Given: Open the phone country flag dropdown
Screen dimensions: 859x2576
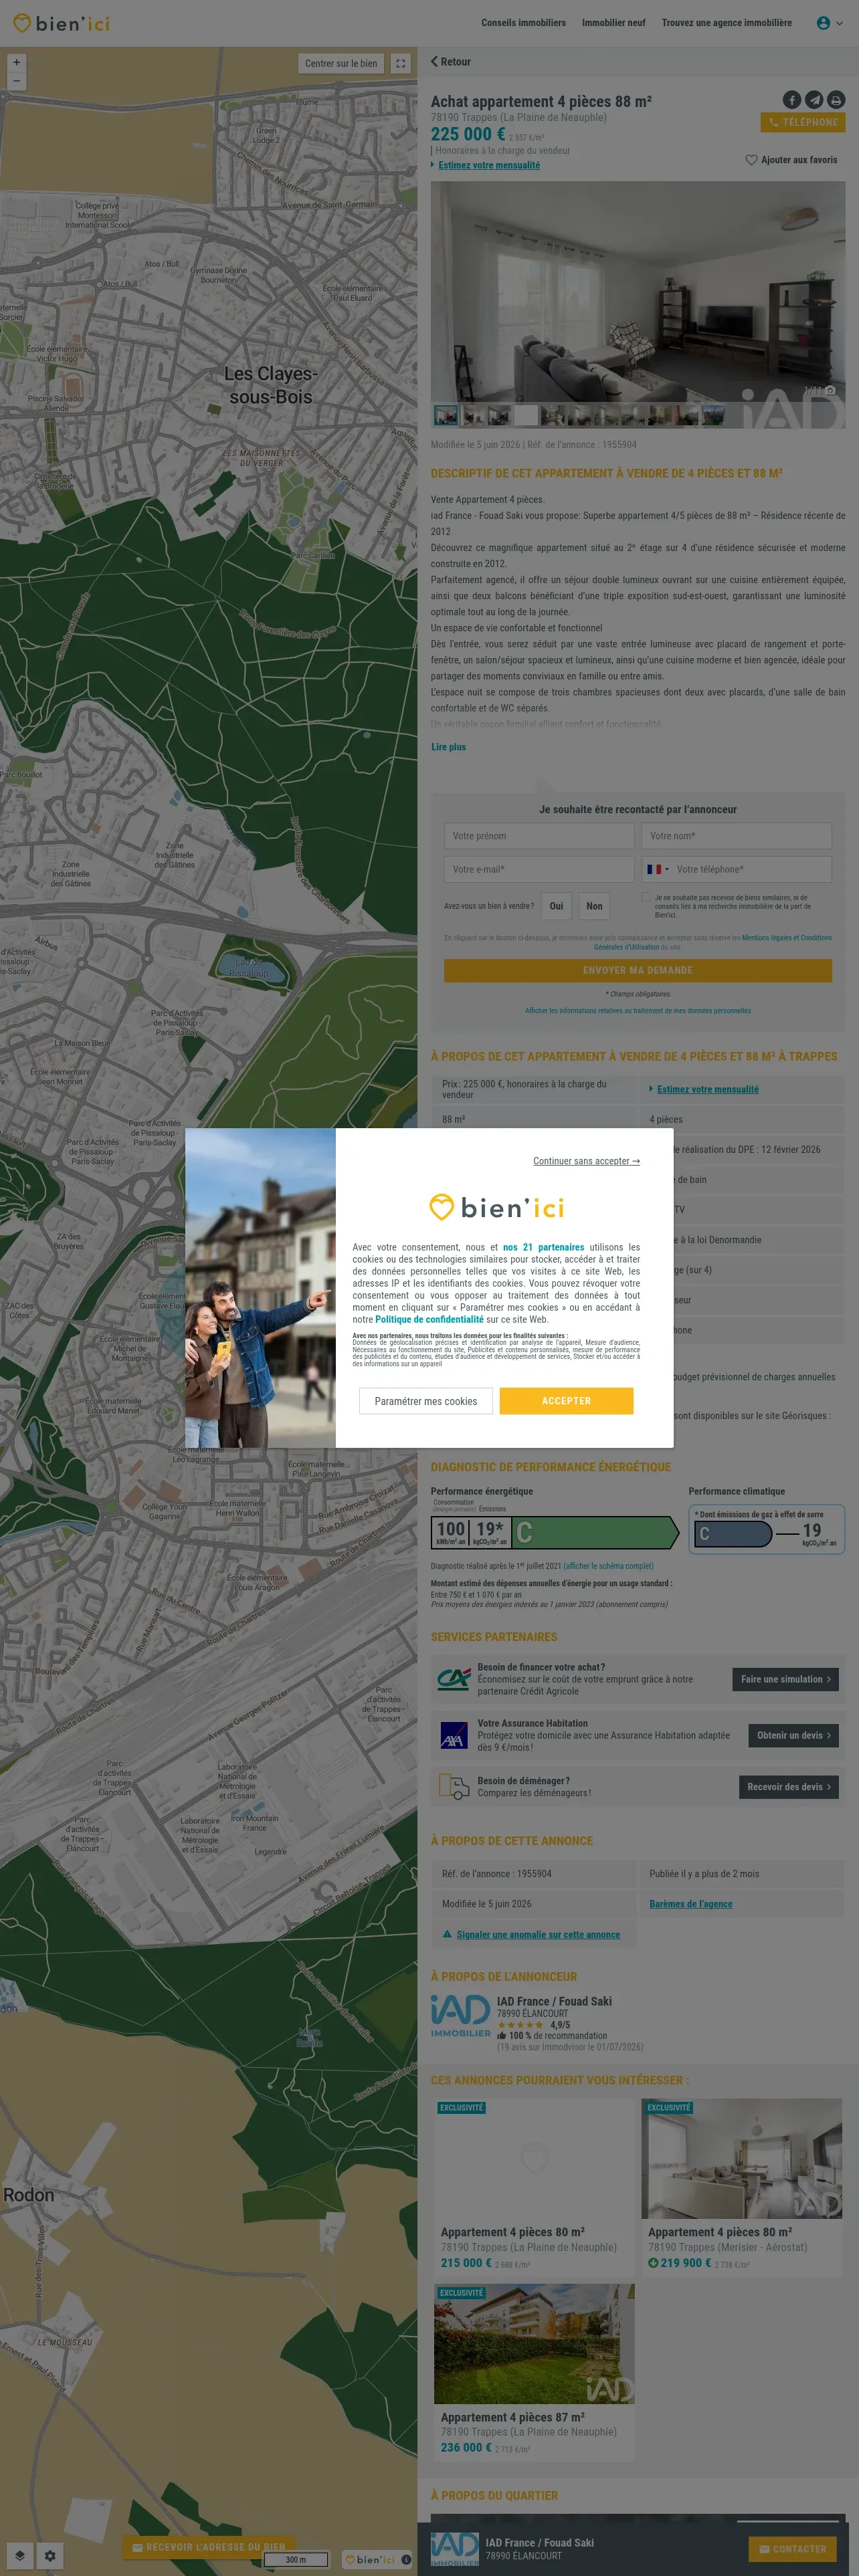Looking at the screenshot, I should pyautogui.click(x=657, y=869).
